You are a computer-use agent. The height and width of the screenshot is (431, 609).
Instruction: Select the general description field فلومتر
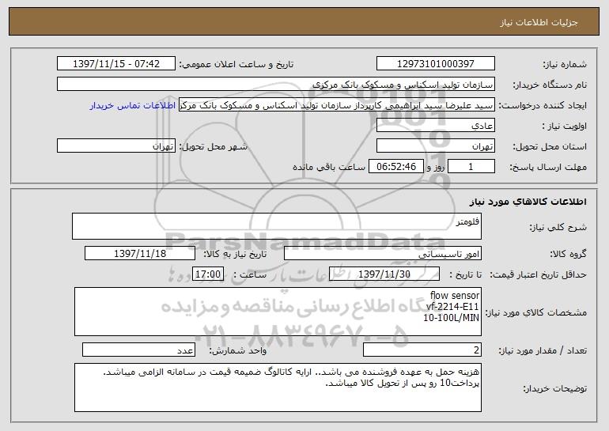[x=277, y=226]
